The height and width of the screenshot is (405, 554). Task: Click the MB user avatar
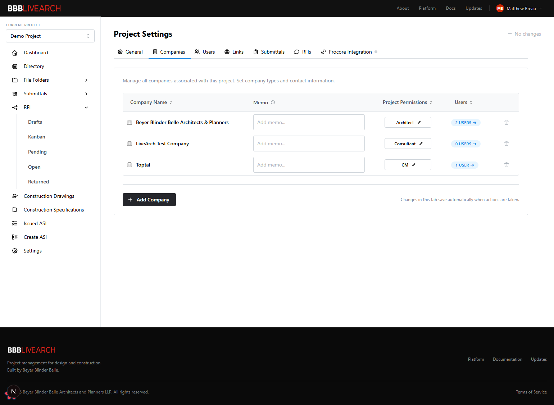tap(500, 8)
